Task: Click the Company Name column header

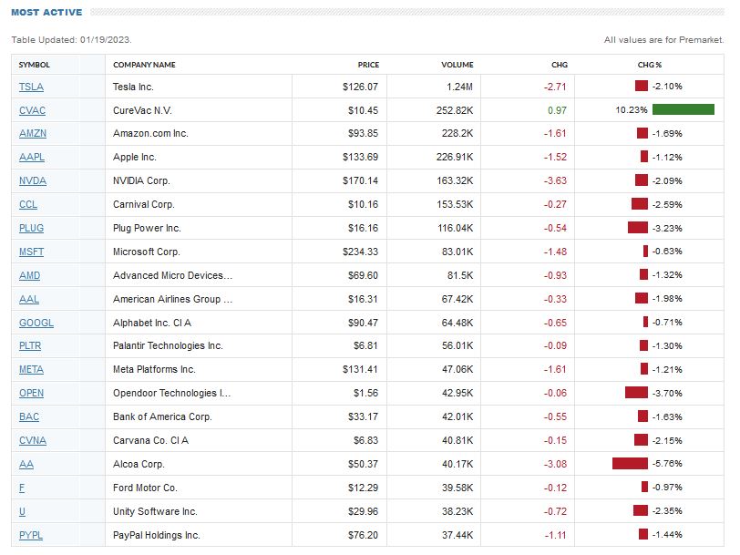Action: pos(144,65)
